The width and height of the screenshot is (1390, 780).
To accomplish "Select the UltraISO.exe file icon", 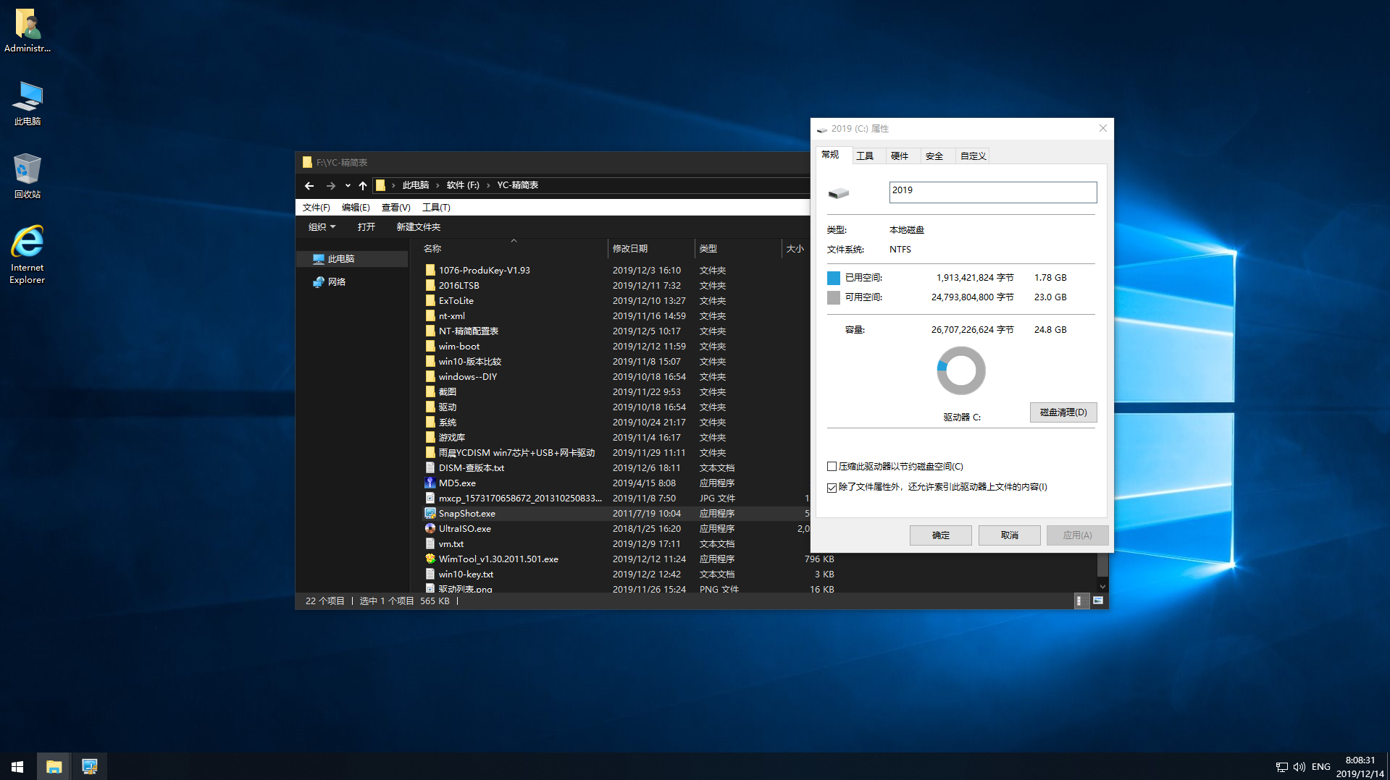I will [x=430, y=528].
